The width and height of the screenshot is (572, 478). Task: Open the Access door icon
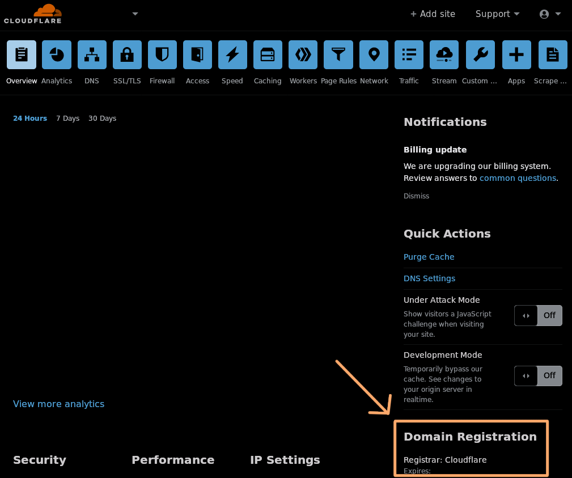click(x=197, y=55)
